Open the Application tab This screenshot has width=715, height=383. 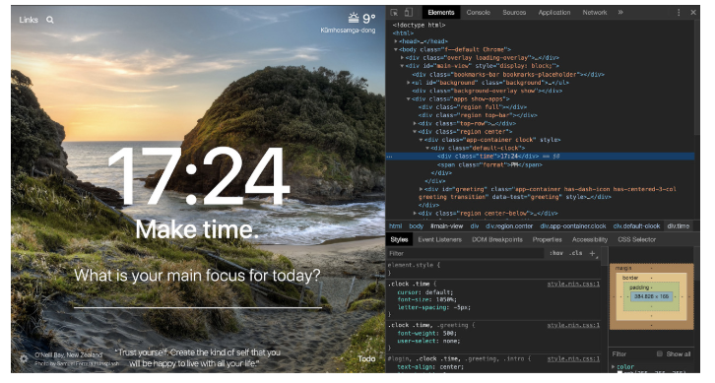pyautogui.click(x=554, y=13)
